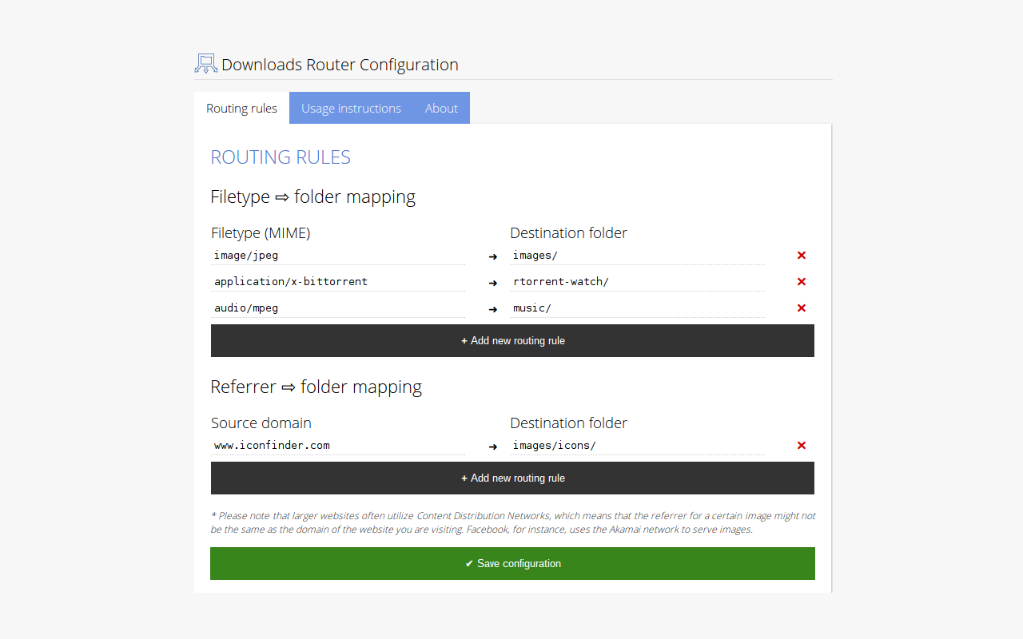The width and height of the screenshot is (1023, 639).
Task: Edit the image/jpeg MIME field
Action: click(x=337, y=255)
